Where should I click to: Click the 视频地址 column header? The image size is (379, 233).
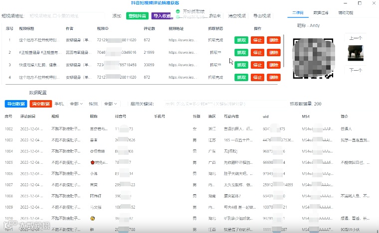point(176,28)
